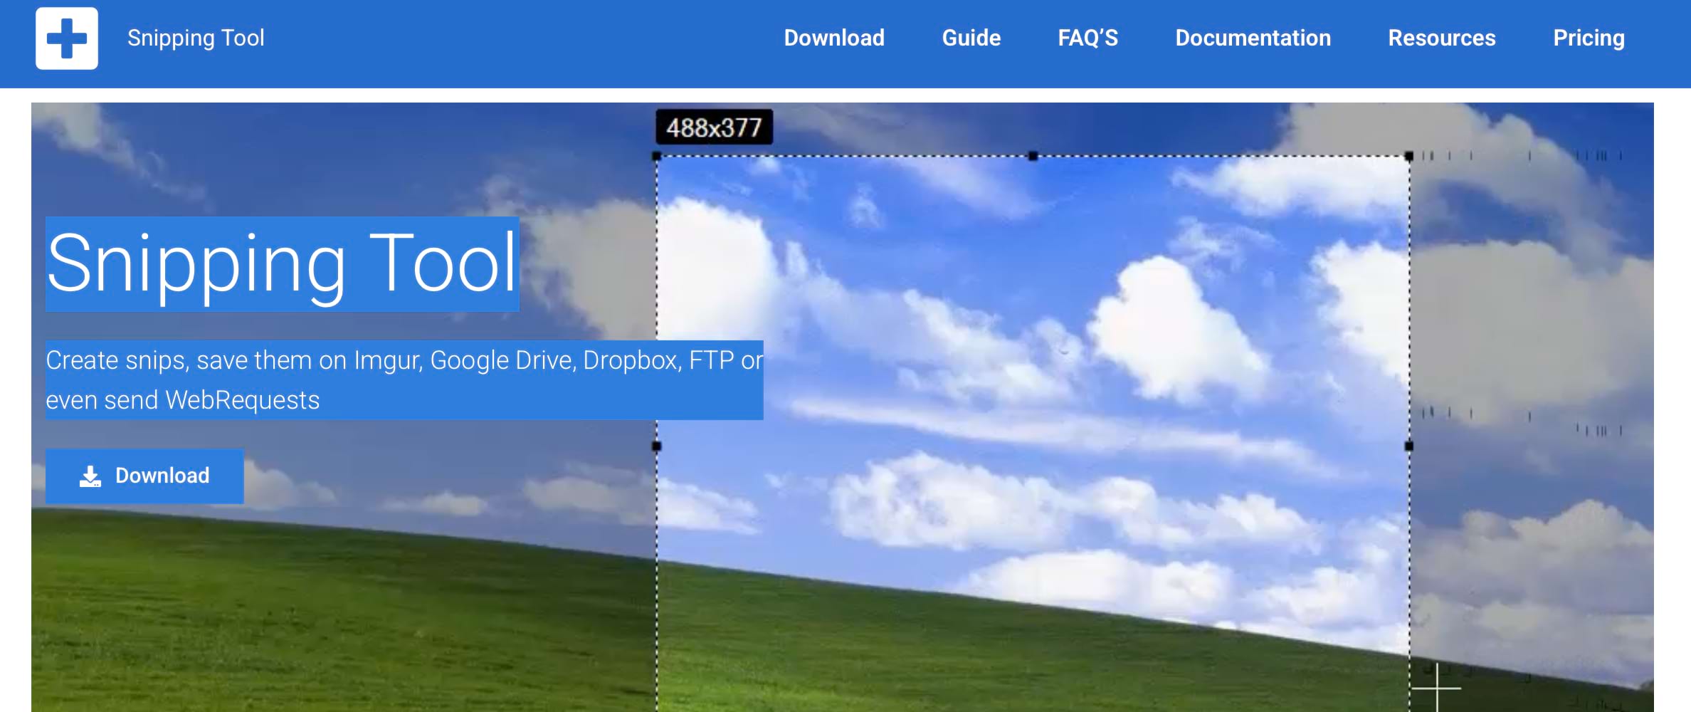Click the download arrow icon on button

coord(90,476)
